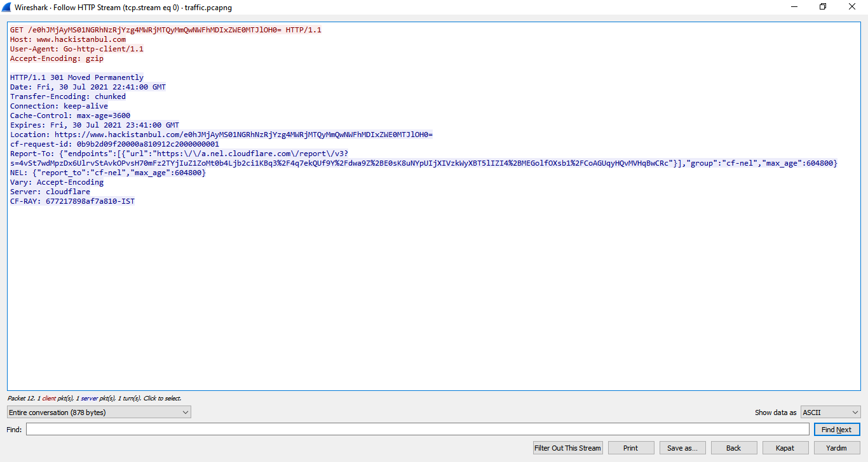Close the Follow HTTP Stream window
The height and width of the screenshot is (462, 868).
(853, 7)
